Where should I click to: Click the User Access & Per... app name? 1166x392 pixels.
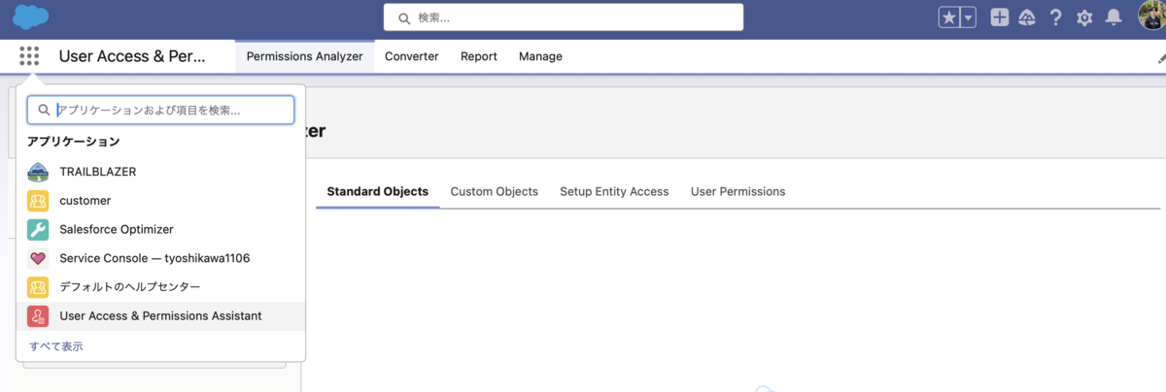(x=132, y=56)
